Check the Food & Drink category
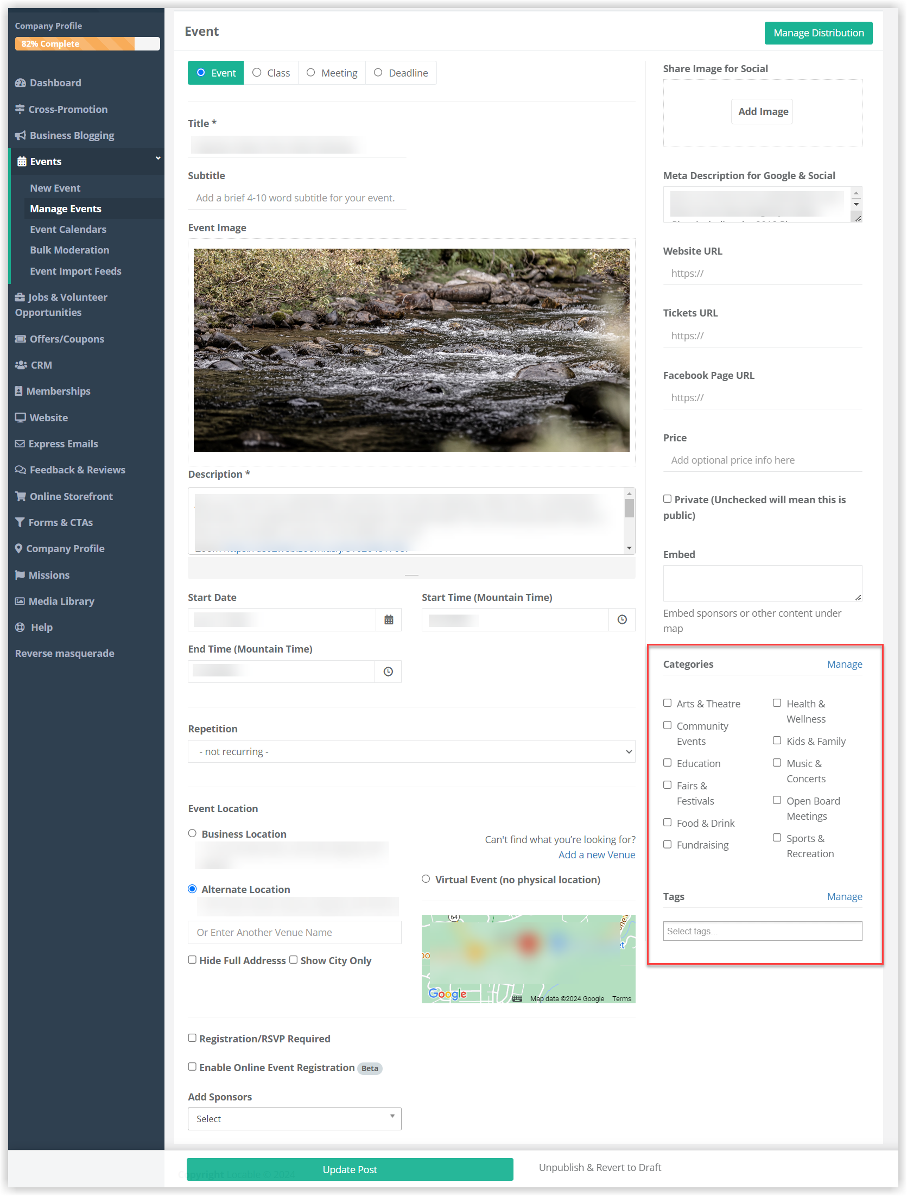907x1196 pixels. pos(668,822)
